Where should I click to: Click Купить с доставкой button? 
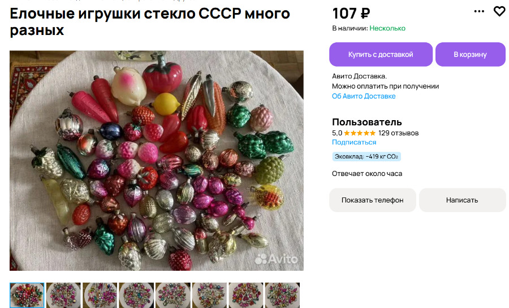pyautogui.click(x=381, y=54)
